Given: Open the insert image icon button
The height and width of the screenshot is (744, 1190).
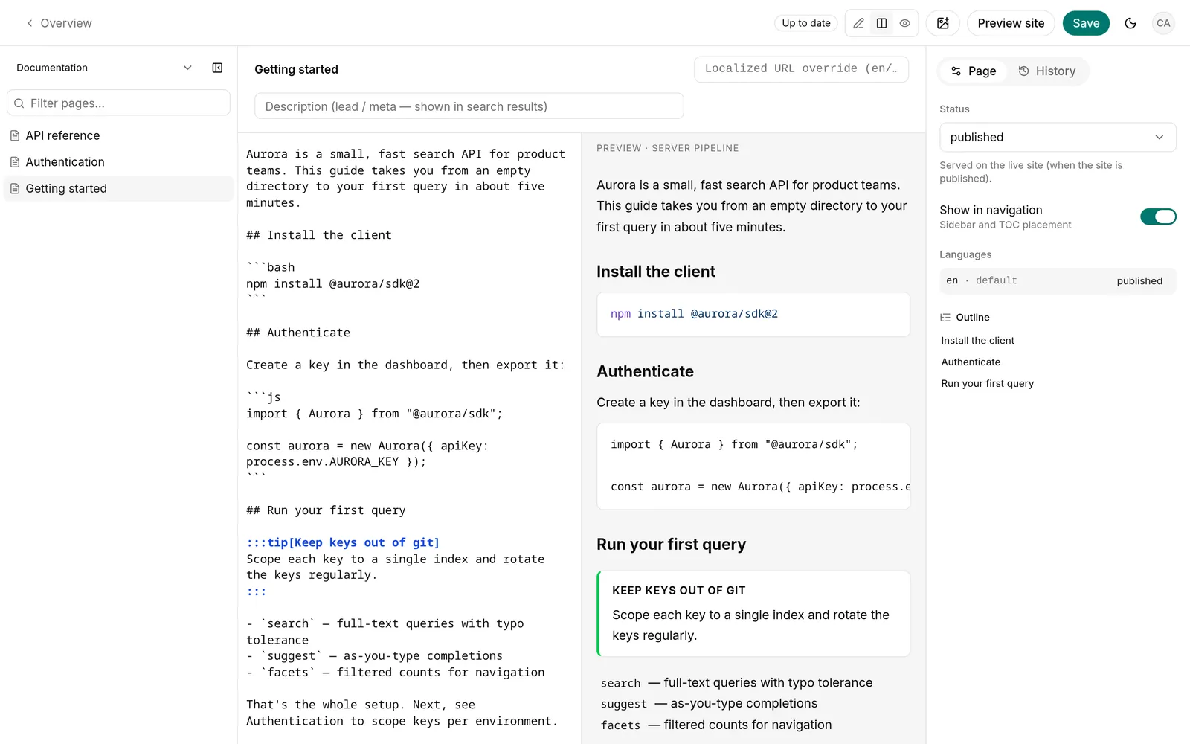Looking at the screenshot, I should [x=943, y=23].
